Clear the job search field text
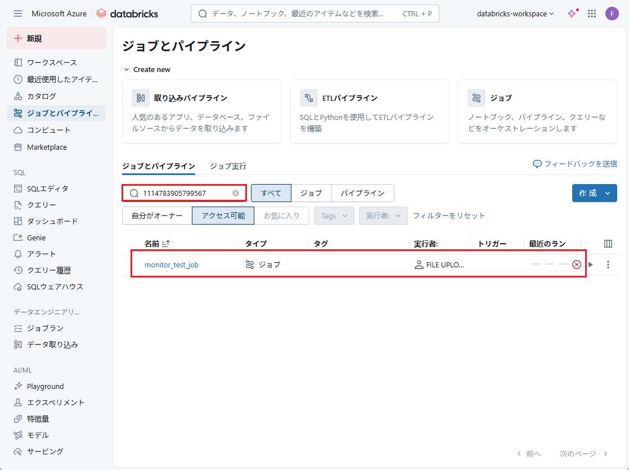The image size is (629, 470). [236, 193]
